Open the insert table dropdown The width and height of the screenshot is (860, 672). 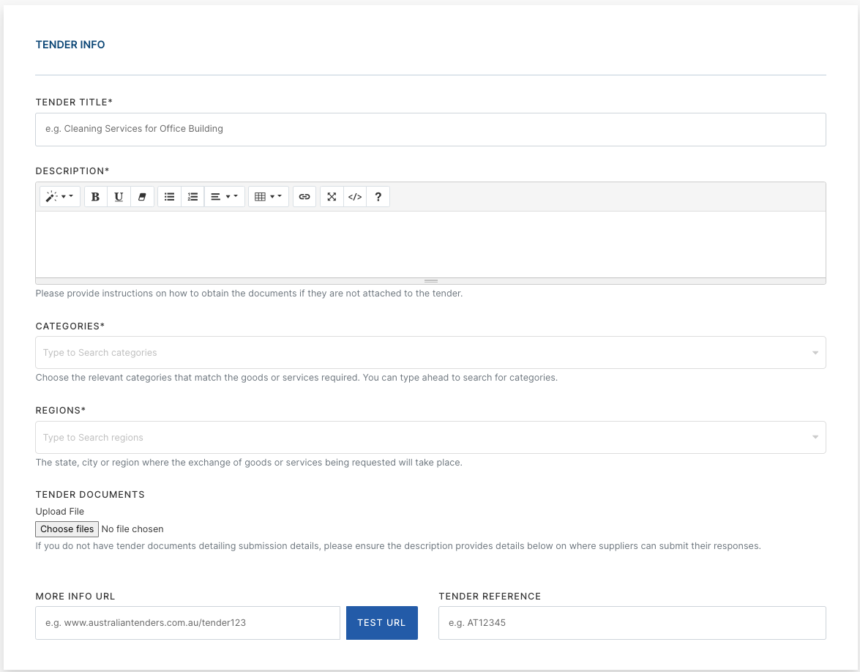(x=269, y=197)
